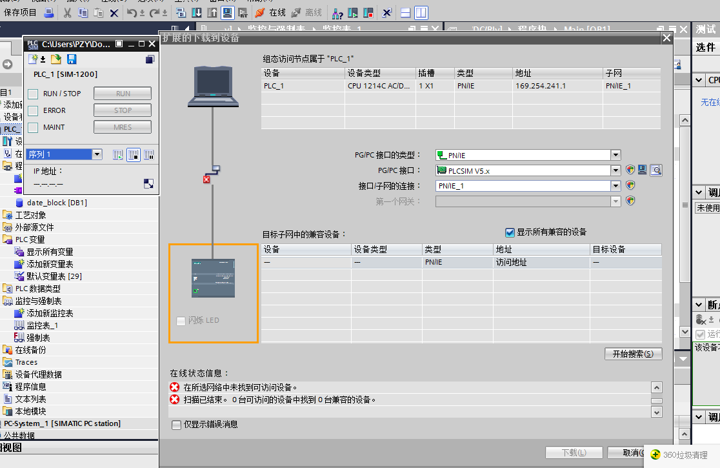
Task: Click the Stop CPU icon
Action: point(368,13)
